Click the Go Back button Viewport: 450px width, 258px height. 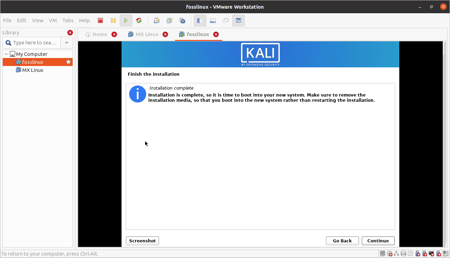342,241
